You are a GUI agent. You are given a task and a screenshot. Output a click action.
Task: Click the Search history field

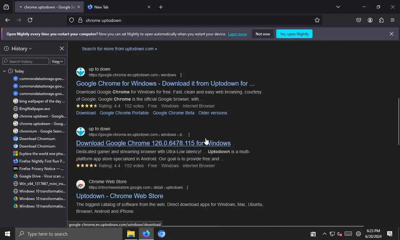pos(26,61)
